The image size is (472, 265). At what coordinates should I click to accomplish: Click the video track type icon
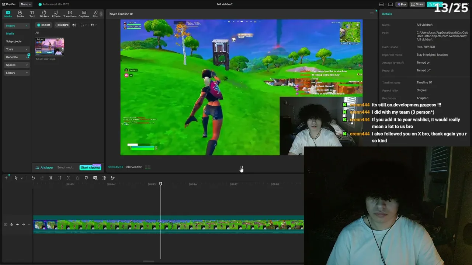point(6,225)
